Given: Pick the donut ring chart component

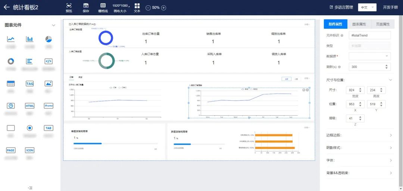Looking at the screenshot, I should (x=11, y=61).
